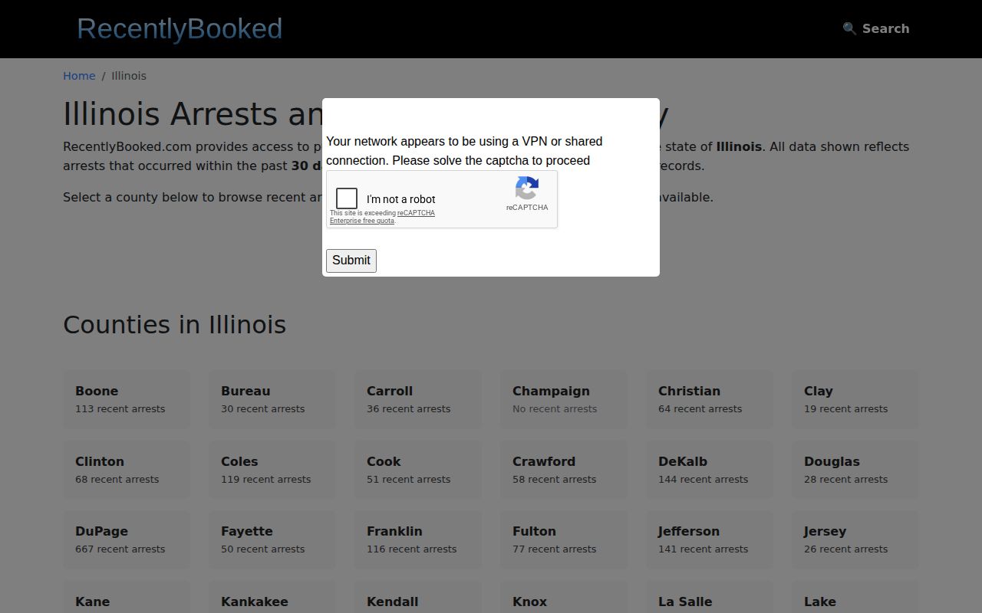982x613 pixels.
Task: Click the reCAPTCHA logo icon
Action: pos(527,188)
